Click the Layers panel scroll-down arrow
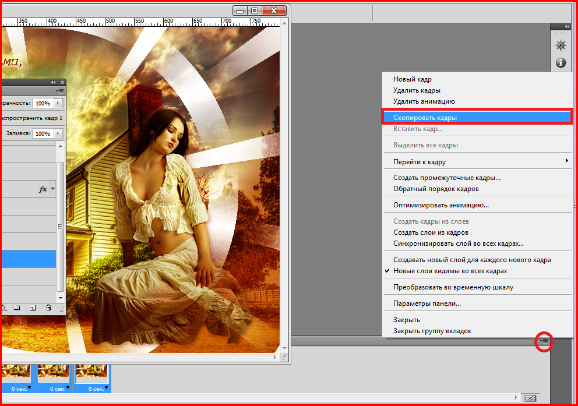 [x=61, y=298]
